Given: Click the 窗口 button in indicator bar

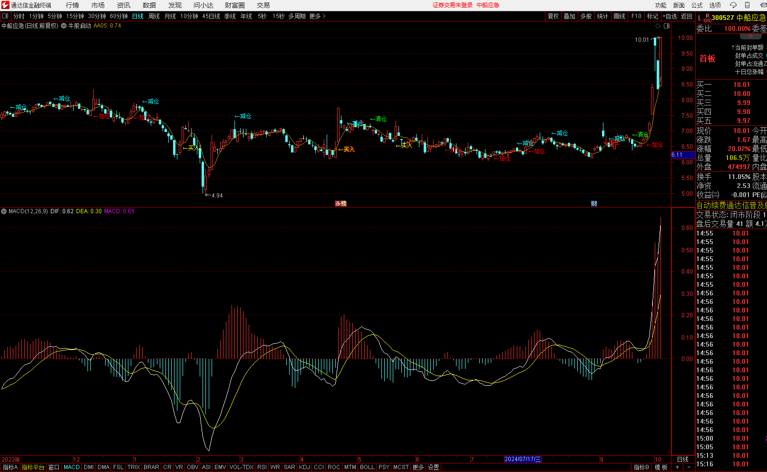Looking at the screenshot, I should [54, 467].
